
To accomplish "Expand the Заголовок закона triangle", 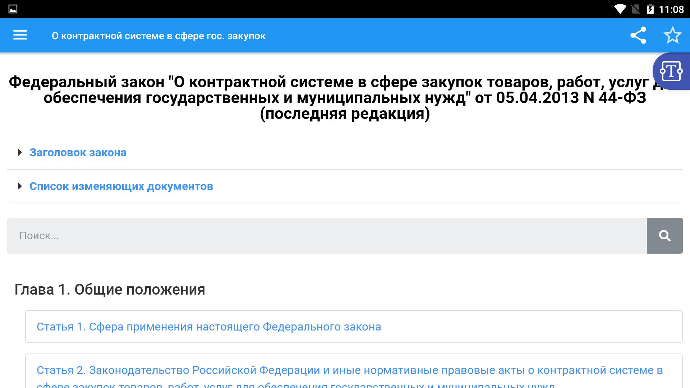I will coord(20,153).
